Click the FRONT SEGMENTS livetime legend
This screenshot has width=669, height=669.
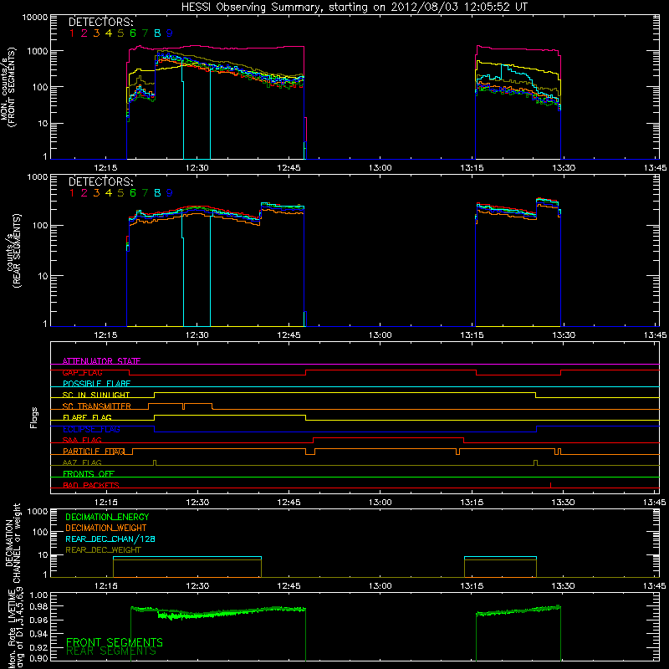(115, 642)
